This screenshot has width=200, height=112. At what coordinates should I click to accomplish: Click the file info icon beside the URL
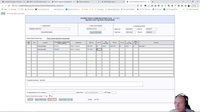(x=13, y=6)
